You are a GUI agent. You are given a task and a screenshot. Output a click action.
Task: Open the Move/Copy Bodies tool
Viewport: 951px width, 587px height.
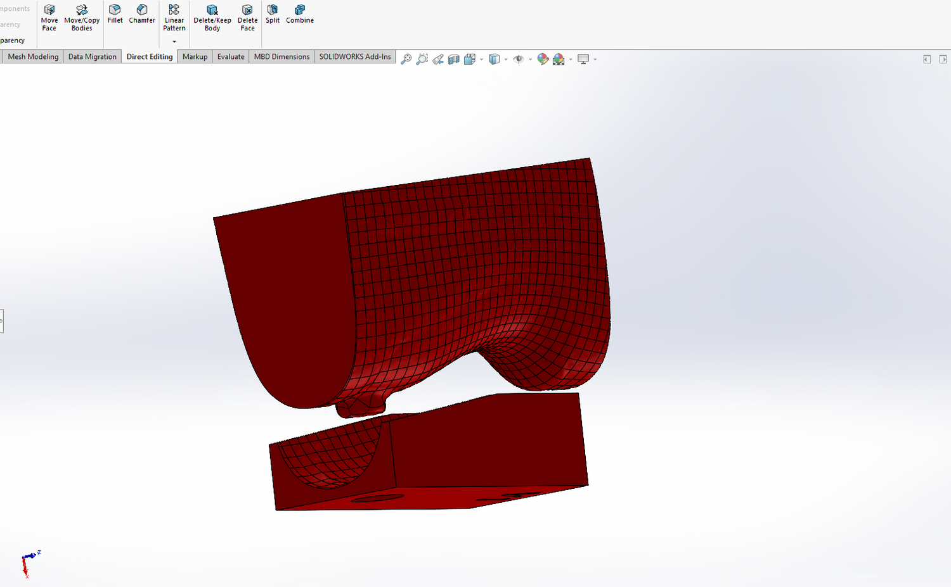click(x=82, y=16)
